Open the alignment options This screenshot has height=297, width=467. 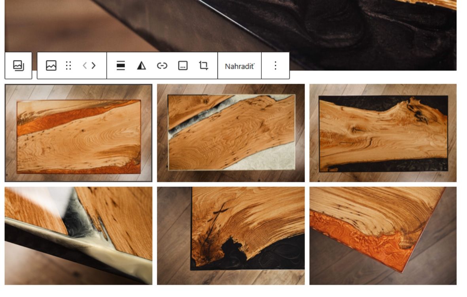tap(121, 66)
